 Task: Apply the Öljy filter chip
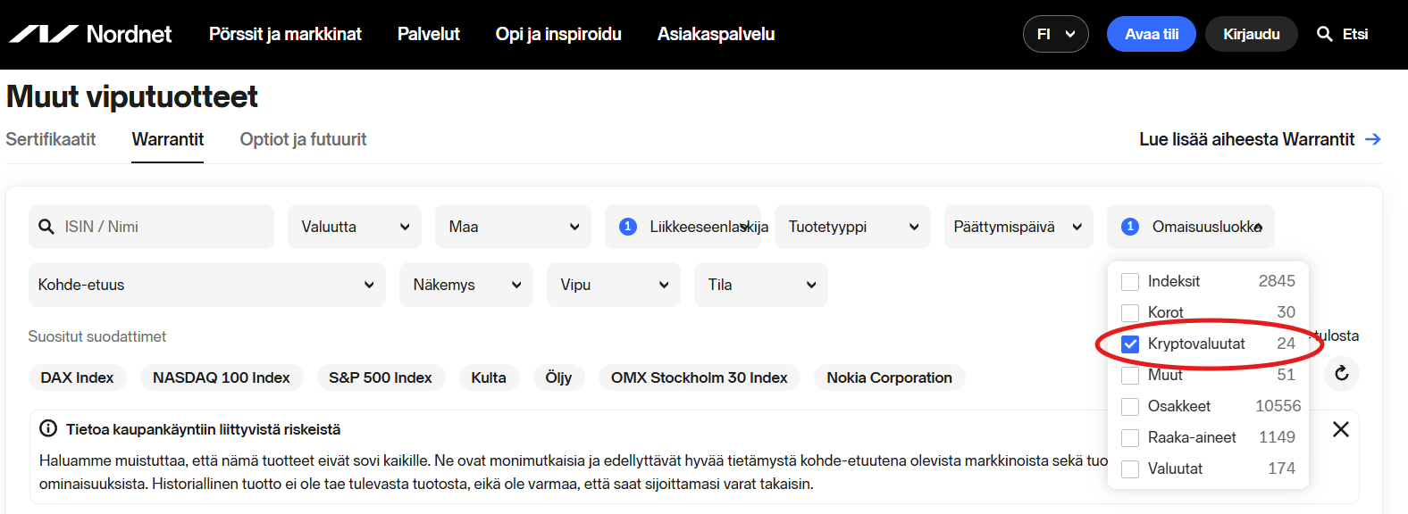click(x=558, y=377)
